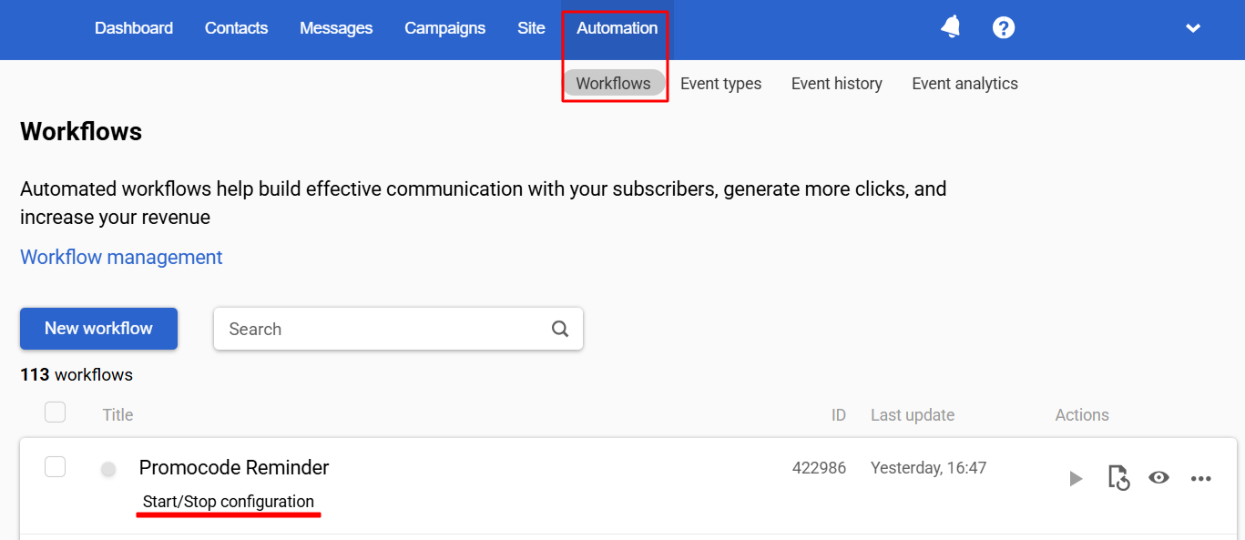Click the 113 workflows counter
Screen dimensions: 1245x540
pyautogui.click(x=77, y=375)
